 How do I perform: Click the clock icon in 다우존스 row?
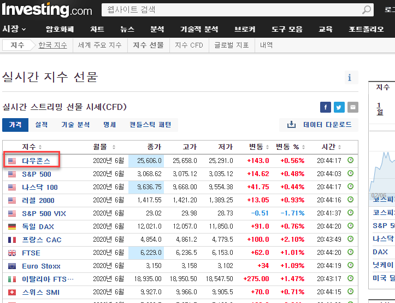[350, 160]
